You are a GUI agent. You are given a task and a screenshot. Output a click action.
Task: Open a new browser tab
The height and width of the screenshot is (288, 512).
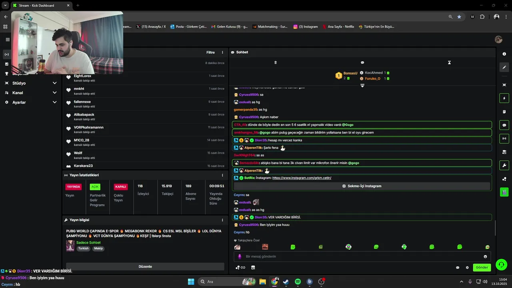click(78, 6)
